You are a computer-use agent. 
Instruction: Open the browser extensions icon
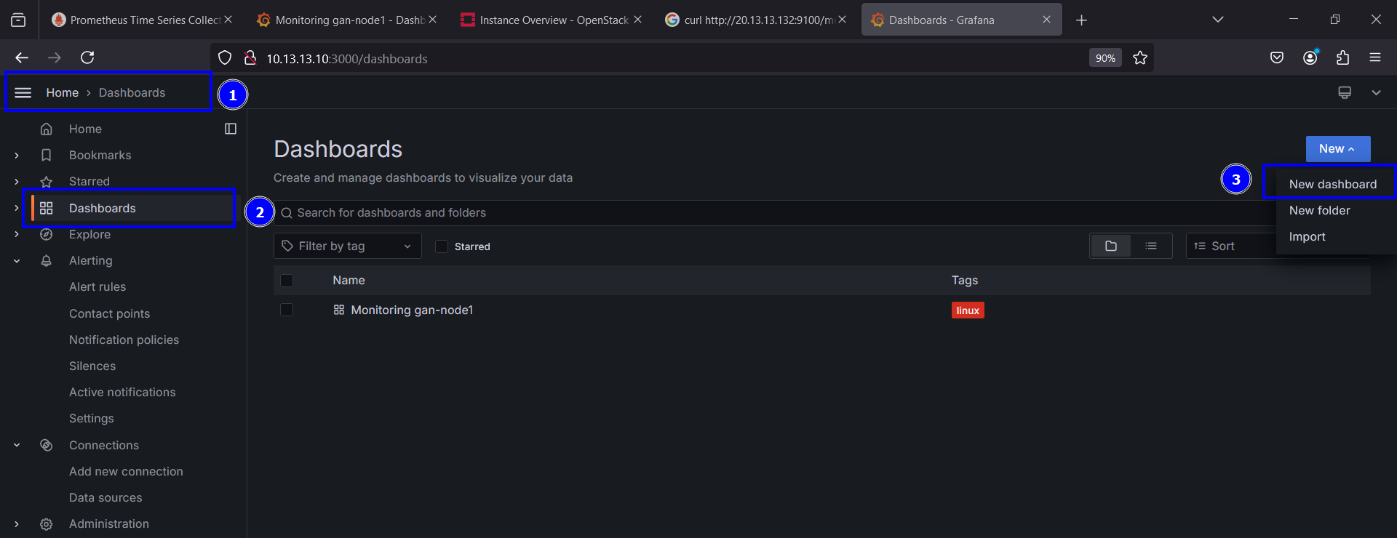[x=1343, y=58]
